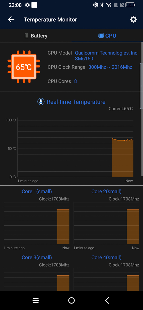The width and height of the screenshot is (143, 310).
Task: Tap the Real-time Temperature heading
Action: click(76, 102)
